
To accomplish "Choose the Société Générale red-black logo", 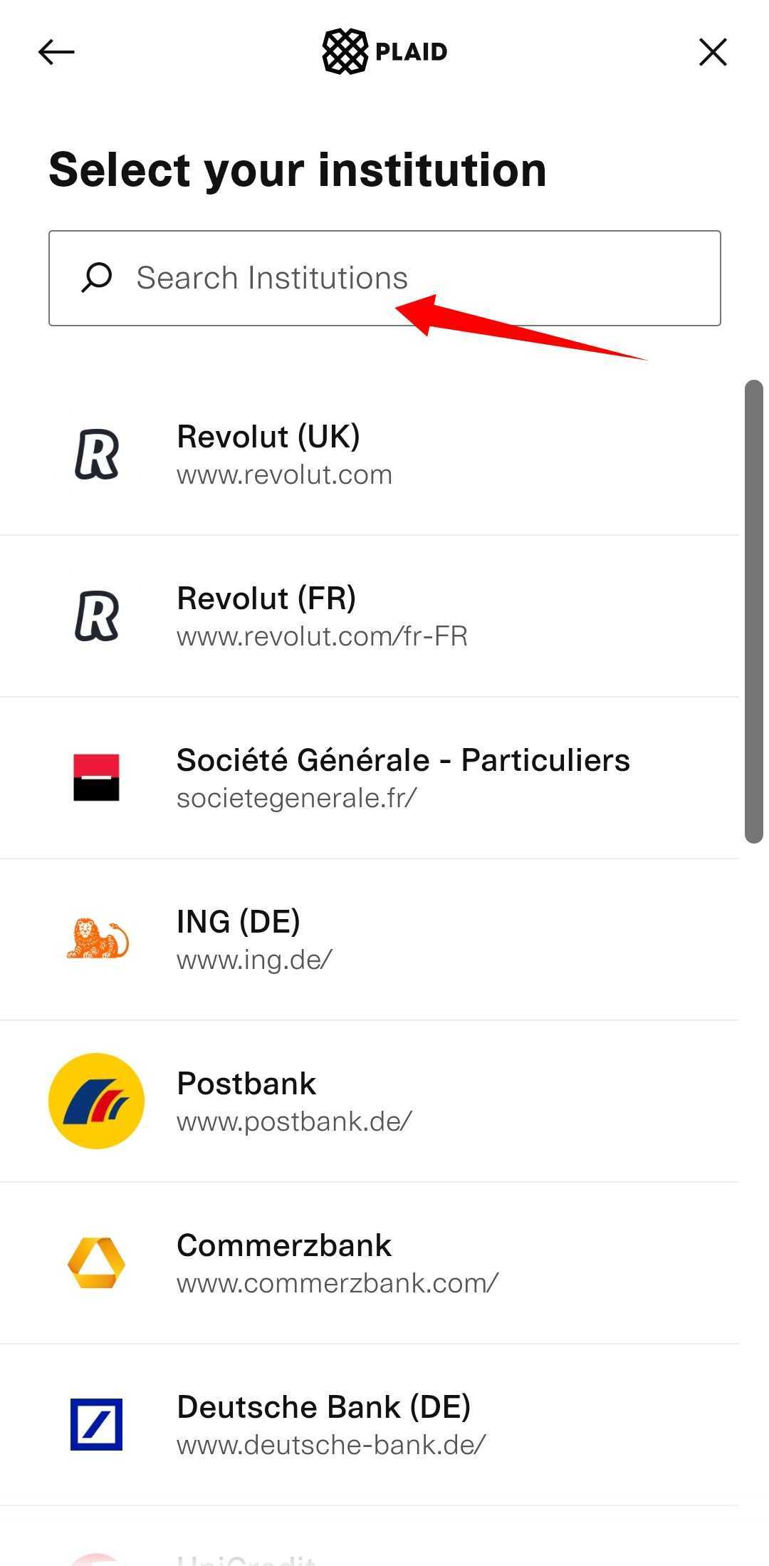I will 97,777.
